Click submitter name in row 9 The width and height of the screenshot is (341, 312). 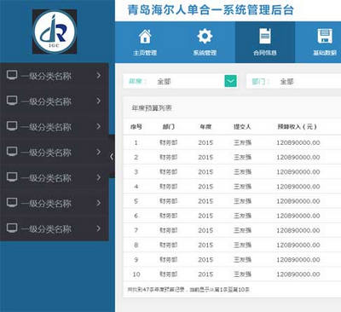[x=242, y=260]
